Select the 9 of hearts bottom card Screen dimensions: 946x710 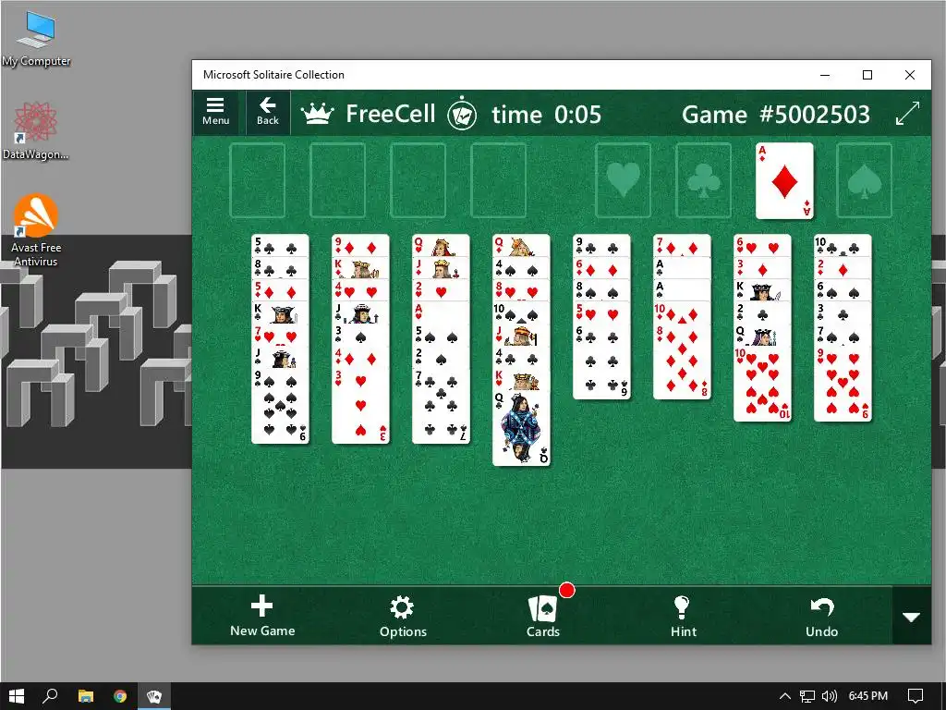843,384
